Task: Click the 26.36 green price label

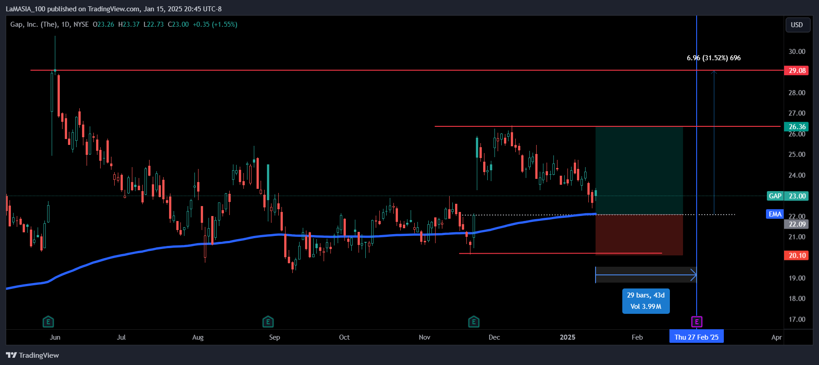Action: 797,126
